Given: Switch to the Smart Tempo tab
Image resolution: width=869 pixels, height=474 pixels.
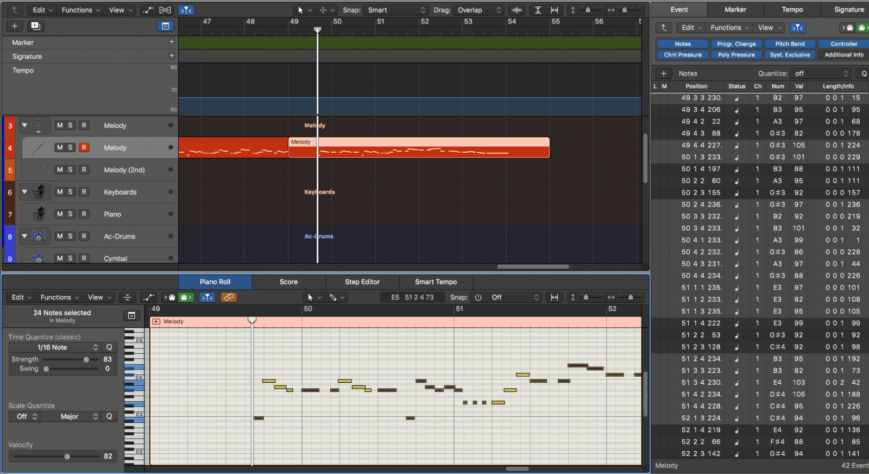Looking at the screenshot, I should coord(436,282).
